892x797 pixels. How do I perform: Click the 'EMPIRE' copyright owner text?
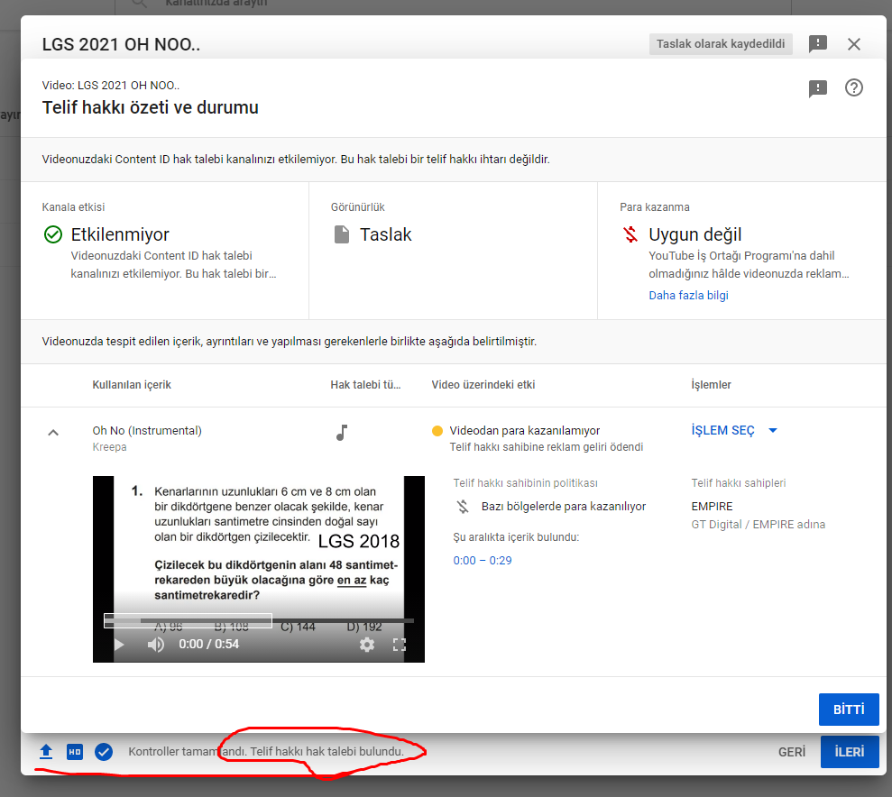point(712,506)
